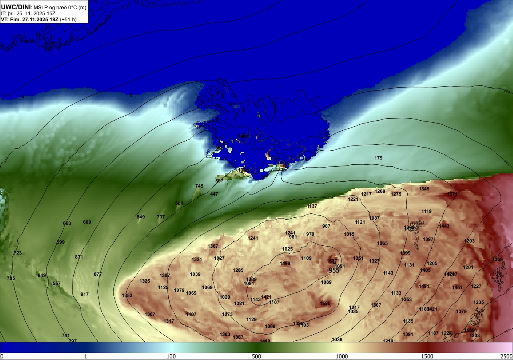This screenshot has width=513, height=360.
Task: Click the 1109 height label
Action: click(306, 258)
